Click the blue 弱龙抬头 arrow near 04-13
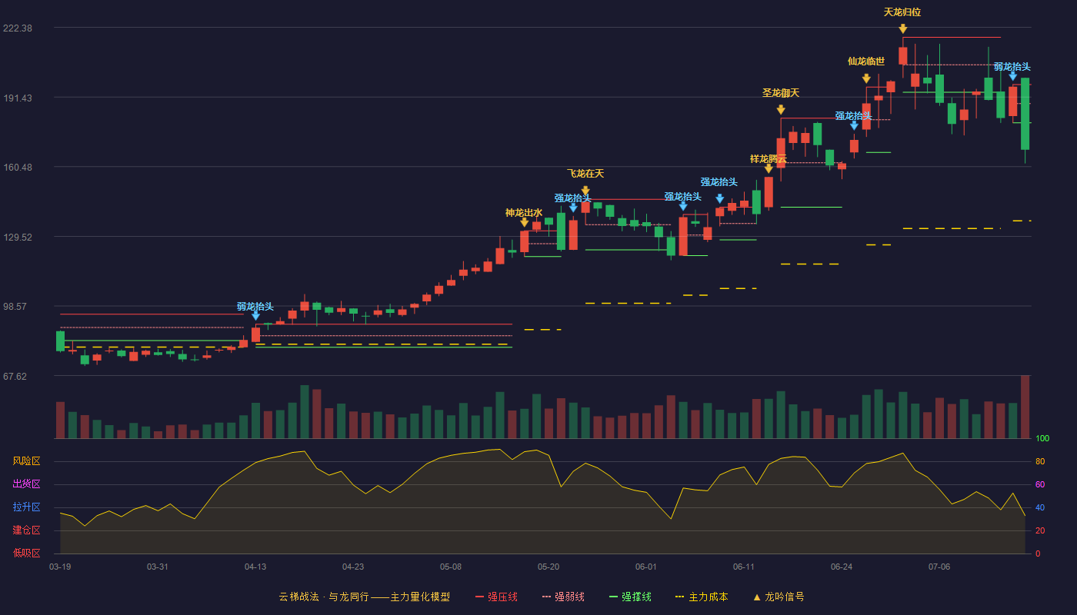The height and width of the screenshot is (615, 1077). click(255, 315)
